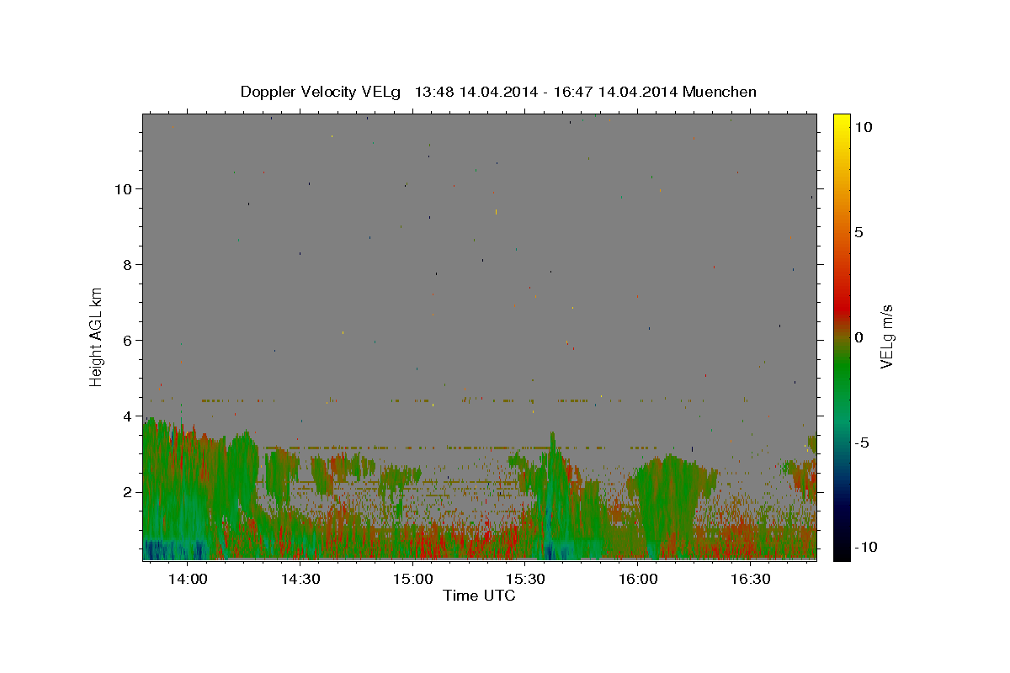
Task: Click the colorbar '-5' tick label
Action: (x=862, y=442)
